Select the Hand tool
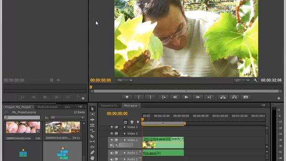The width and height of the screenshot is (286, 161). tap(93, 158)
